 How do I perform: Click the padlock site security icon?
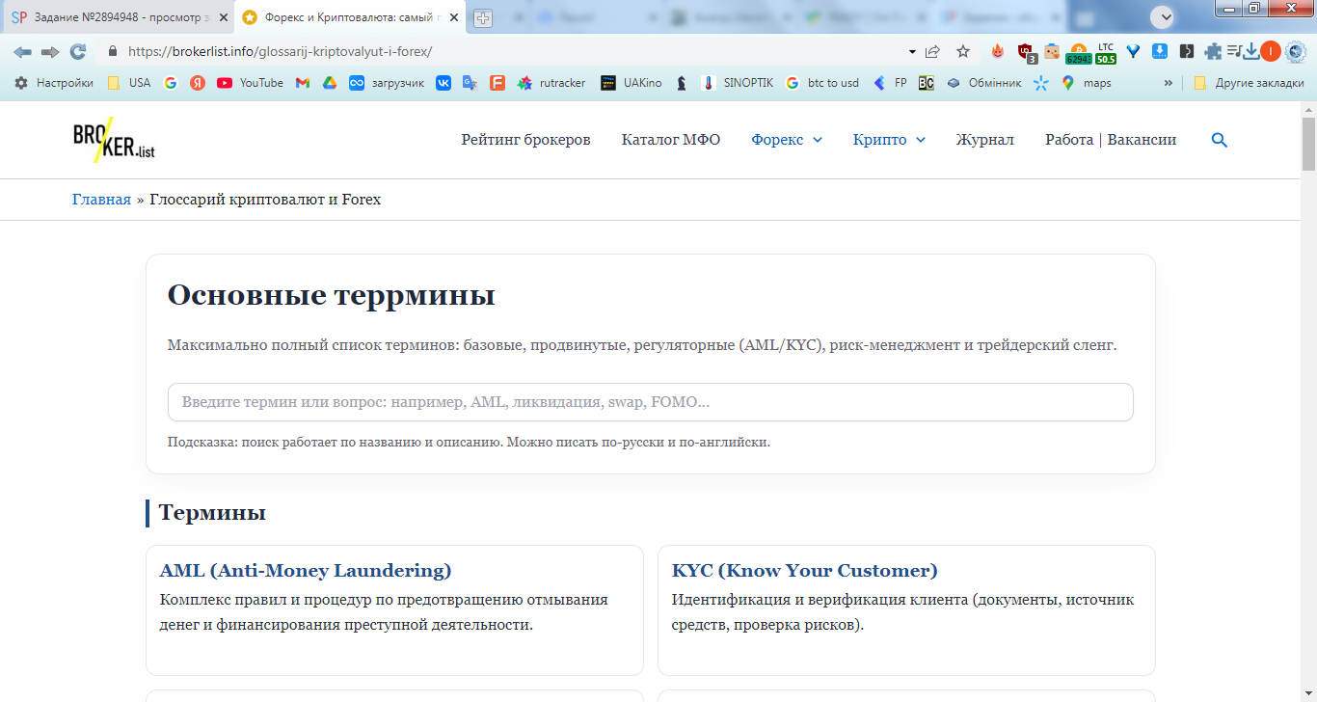pyautogui.click(x=113, y=52)
